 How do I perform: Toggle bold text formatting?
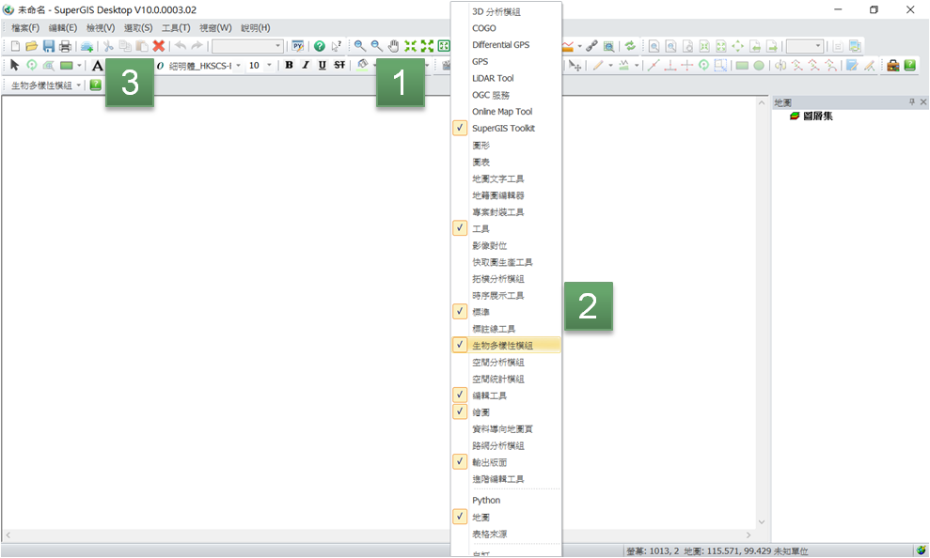point(289,66)
